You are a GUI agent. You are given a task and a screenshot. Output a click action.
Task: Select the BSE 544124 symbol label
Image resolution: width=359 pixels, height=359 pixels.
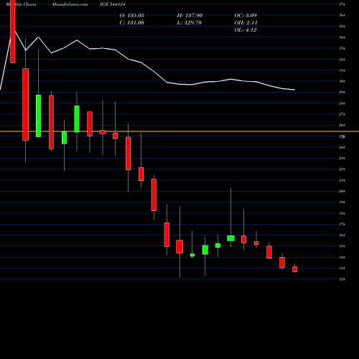(x=113, y=4)
